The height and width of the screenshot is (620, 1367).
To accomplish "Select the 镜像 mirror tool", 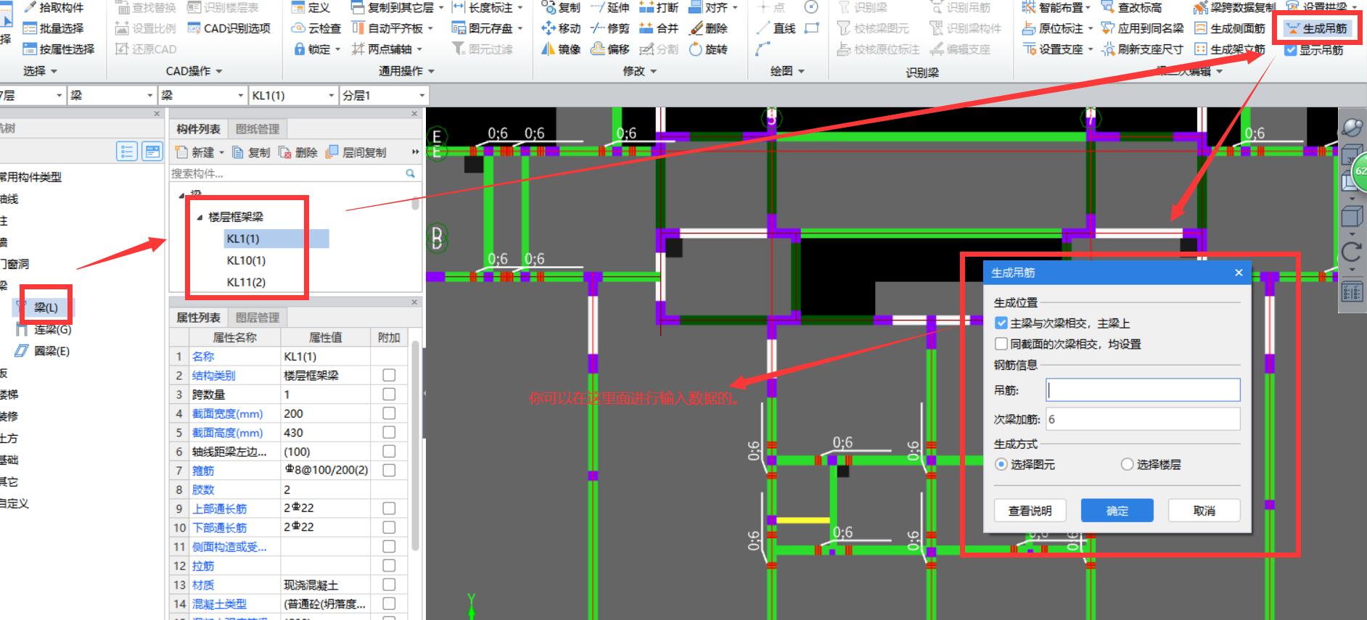I will (x=561, y=49).
